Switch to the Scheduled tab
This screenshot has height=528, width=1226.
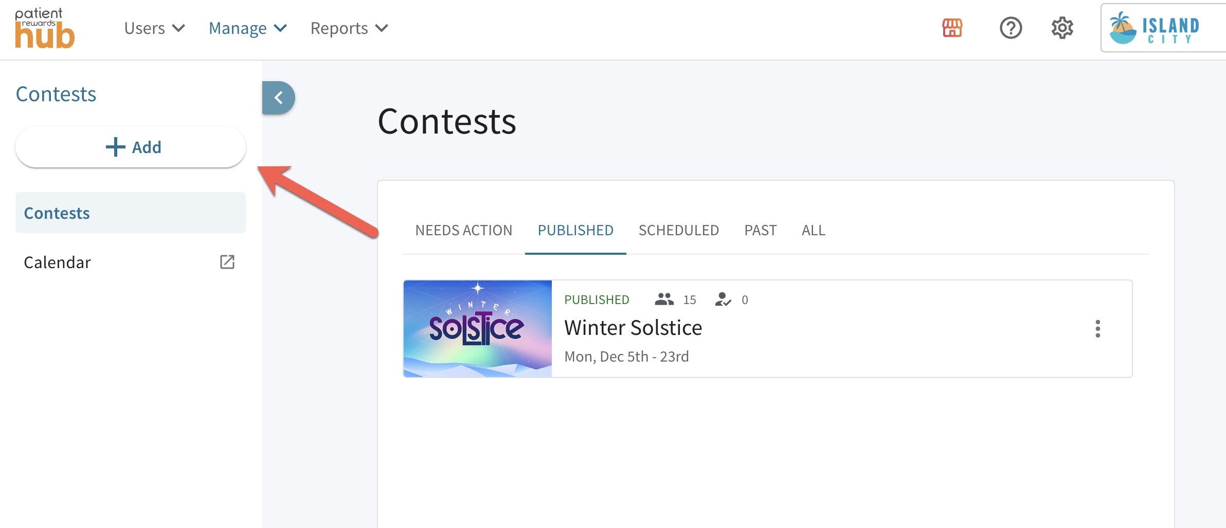(679, 230)
